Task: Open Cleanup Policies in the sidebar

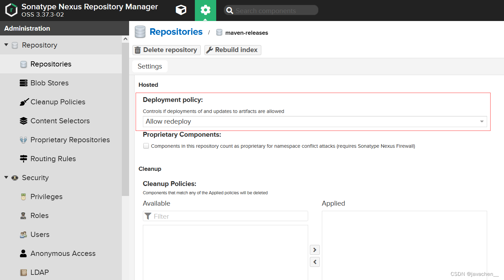Action: 61,102
